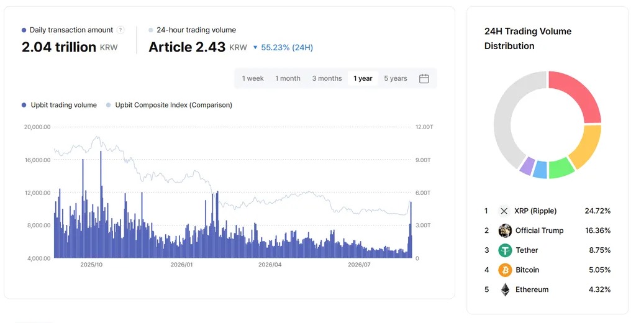Click the Daily transaction amount label
Image resolution: width=636 pixels, height=323 pixels.
coord(71,30)
